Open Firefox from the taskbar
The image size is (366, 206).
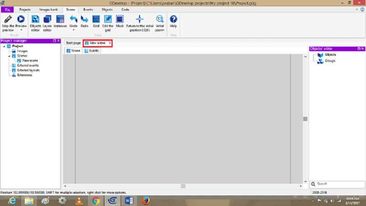pos(145,201)
